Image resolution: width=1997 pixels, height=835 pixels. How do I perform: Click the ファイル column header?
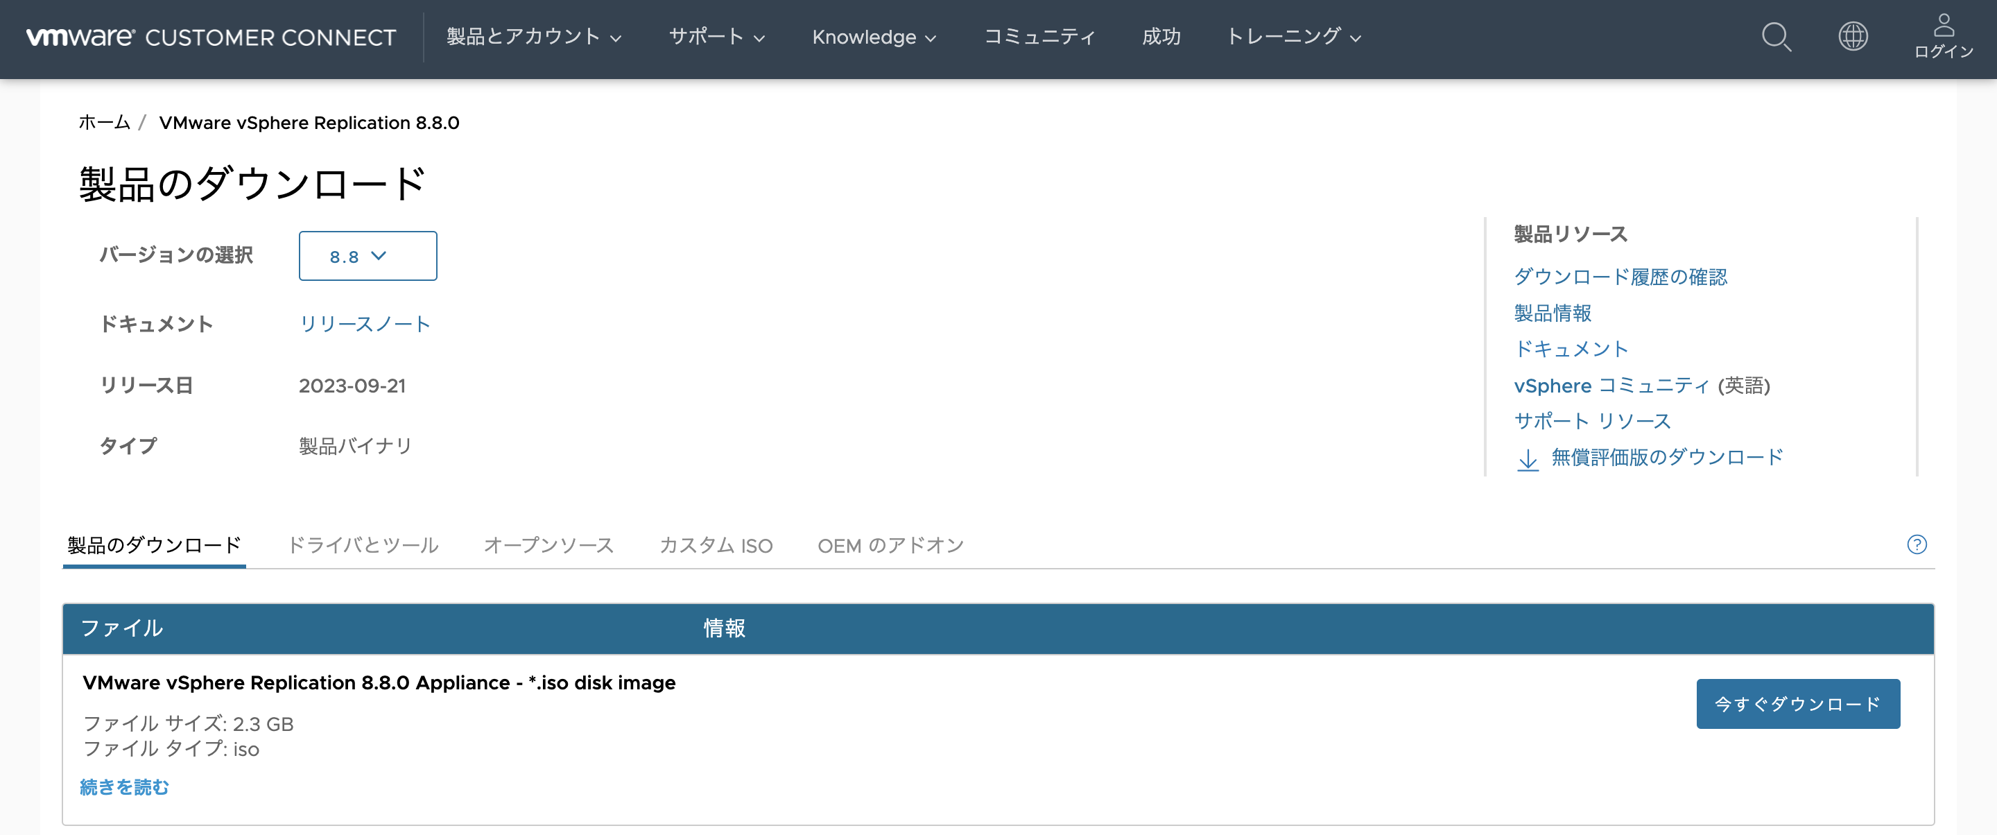point(122,628)
